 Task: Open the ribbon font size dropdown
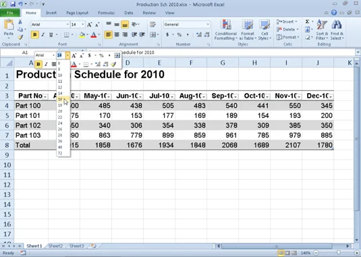point(83,24)
